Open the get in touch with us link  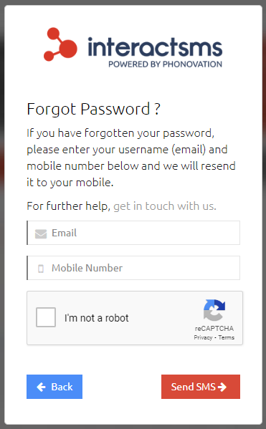coord(165,206)
